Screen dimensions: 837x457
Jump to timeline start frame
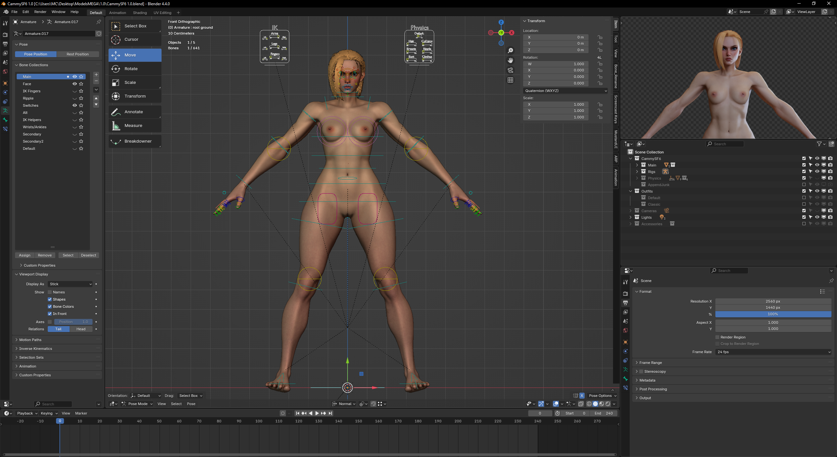coord(298,413)
